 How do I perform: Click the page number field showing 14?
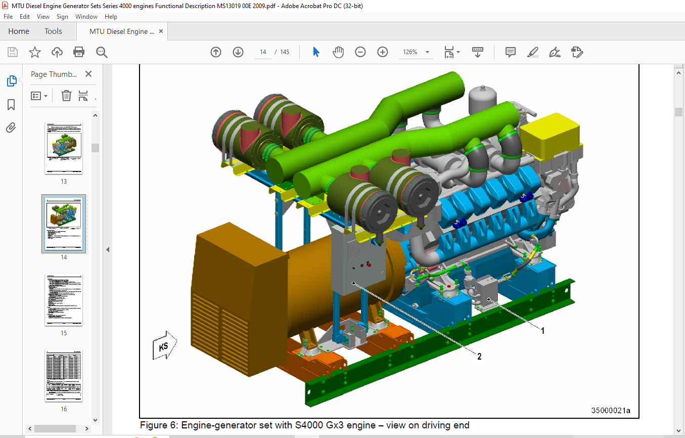pyautogui.click(x=263, y=52)
